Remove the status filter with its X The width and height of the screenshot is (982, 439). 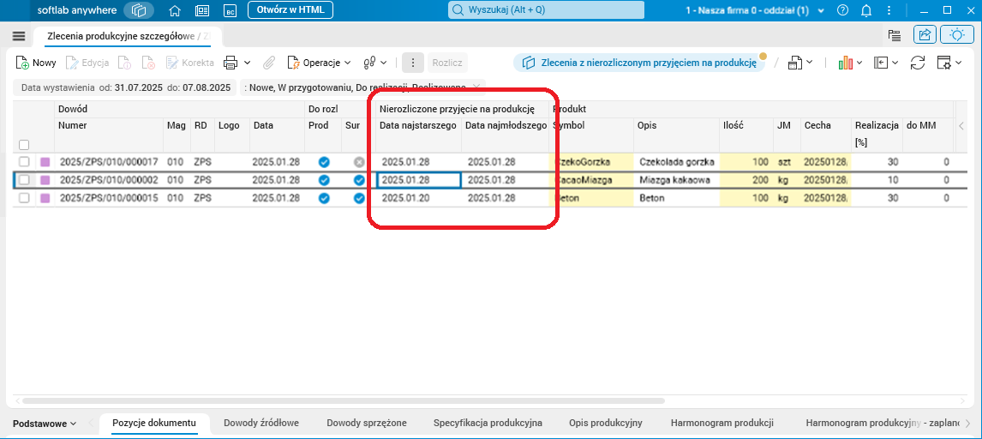pyautogui.click(x=476, y=87)
